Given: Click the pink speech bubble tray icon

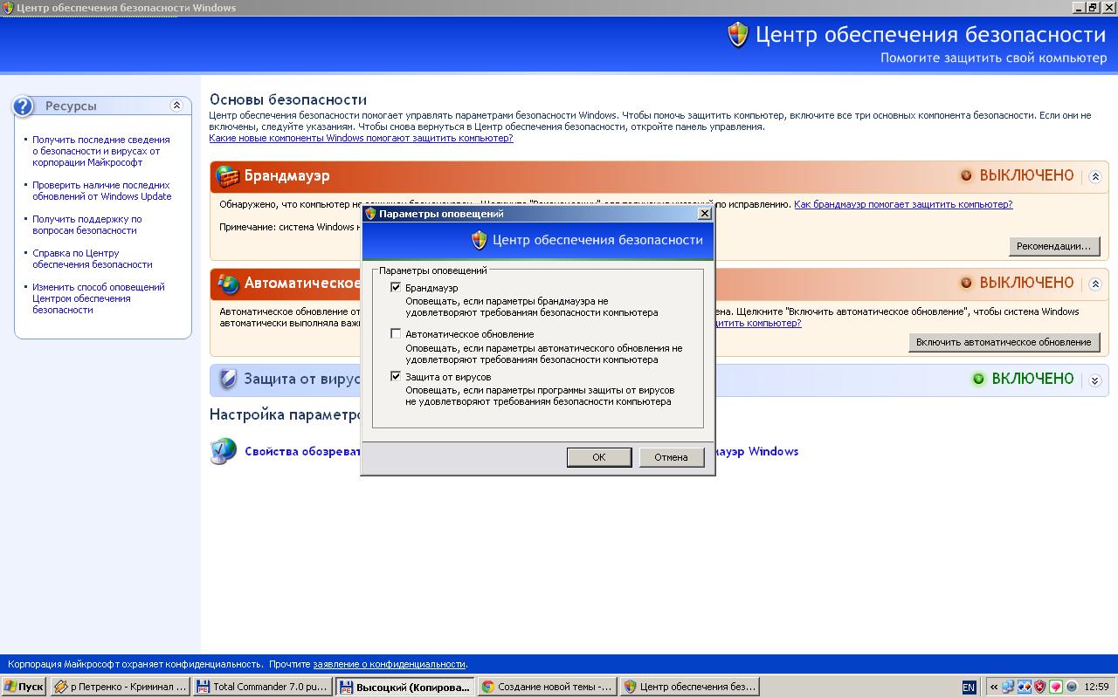Looking at the screenshot, I should point(1056,687).
